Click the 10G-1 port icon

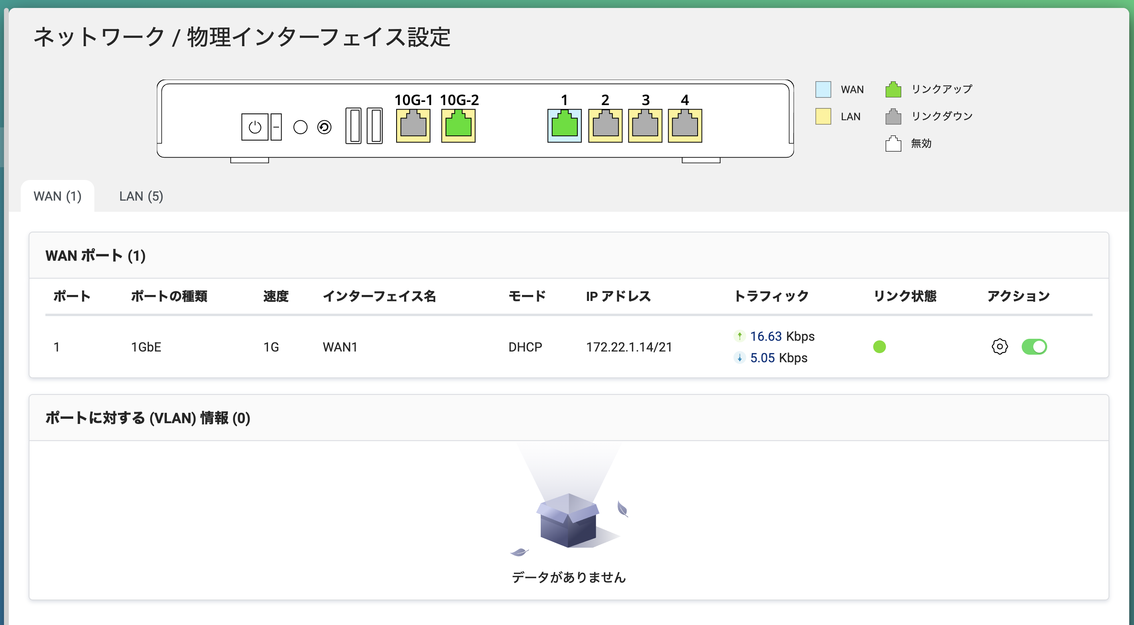pyautogui.click(x=413, y=125)
